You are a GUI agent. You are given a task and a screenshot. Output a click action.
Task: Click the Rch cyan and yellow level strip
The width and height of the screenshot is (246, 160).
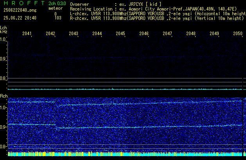(125, 154)
